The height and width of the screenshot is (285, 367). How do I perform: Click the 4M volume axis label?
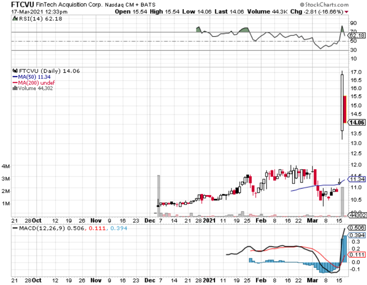click(x=5, y=166)
